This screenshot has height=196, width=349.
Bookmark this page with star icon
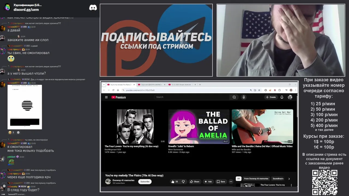tap(259, 90)
